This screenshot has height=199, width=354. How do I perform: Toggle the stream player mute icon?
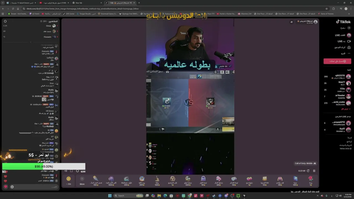click(66, 171)
